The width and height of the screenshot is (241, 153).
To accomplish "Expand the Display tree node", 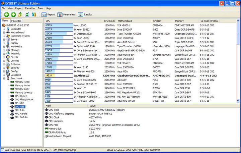I will 4,43.
